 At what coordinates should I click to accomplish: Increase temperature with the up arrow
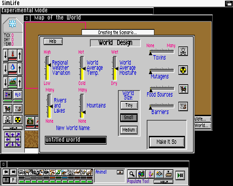20,55
